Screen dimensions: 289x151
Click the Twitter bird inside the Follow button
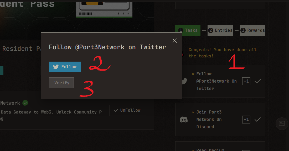click(x=56, y=67)
